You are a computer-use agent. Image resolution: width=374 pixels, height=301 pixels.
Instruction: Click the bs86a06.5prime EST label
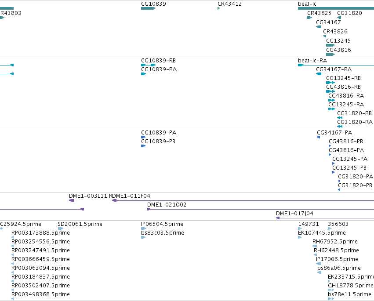339,268
